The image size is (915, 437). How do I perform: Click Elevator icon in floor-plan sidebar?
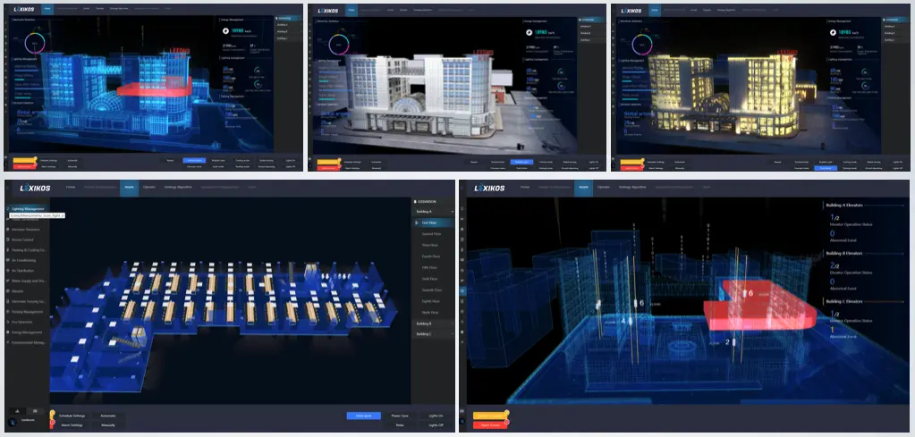point(7,291)
